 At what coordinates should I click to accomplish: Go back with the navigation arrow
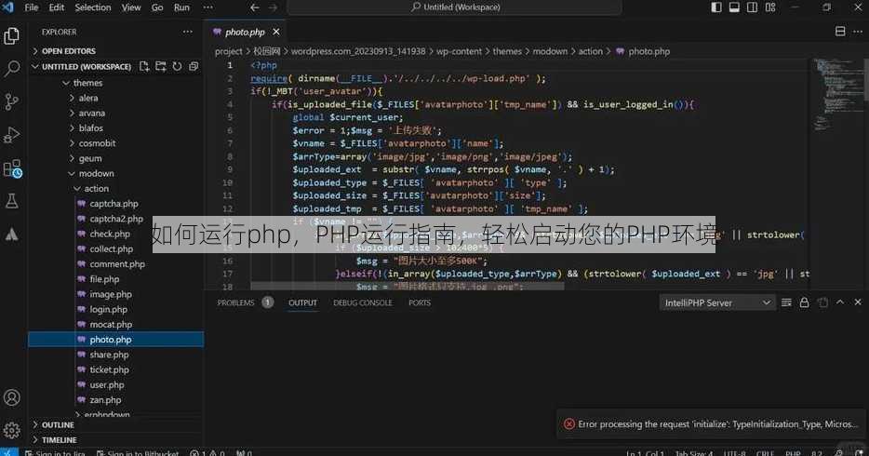(254, 7)
